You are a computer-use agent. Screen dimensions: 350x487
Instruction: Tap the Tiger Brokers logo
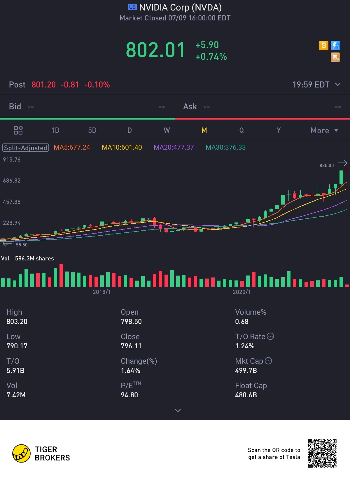coord(41,453)
